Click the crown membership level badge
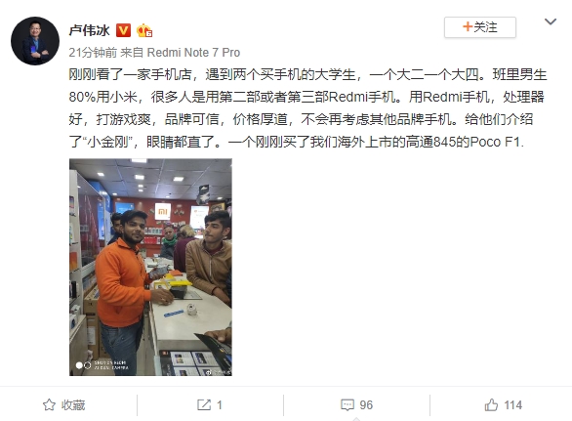Screen dimensions: 572x421 [x=144, y=30]
